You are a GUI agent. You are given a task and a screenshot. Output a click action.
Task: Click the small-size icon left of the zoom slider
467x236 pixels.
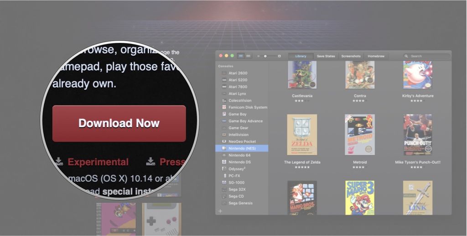pos(259,56)
